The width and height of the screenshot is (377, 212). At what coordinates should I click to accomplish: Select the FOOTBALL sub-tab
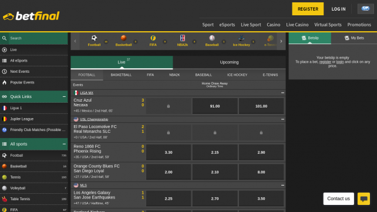coord(87,75)
